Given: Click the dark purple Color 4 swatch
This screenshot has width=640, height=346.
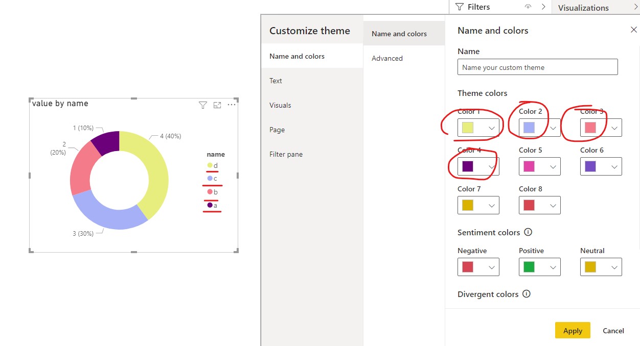Looking at the screenshot, I should click(x=468, y=166).
